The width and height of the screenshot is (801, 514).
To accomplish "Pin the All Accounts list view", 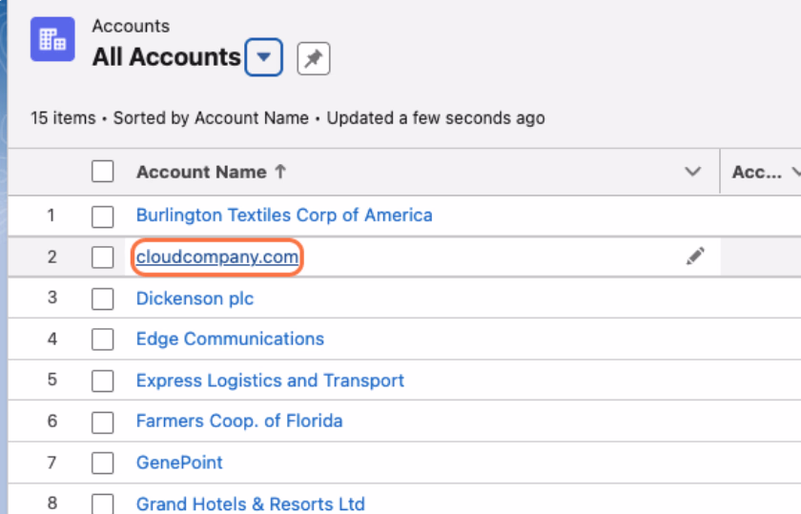I will click(x=313, y=58).
